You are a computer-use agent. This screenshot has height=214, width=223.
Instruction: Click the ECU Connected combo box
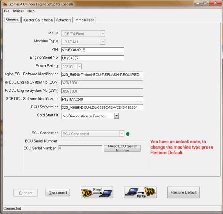point(93,133)
